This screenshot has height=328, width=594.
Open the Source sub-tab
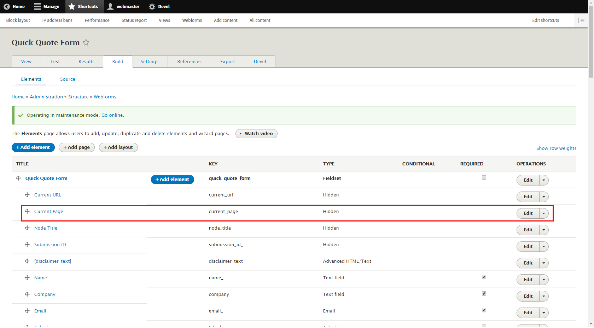click(68, 79)
